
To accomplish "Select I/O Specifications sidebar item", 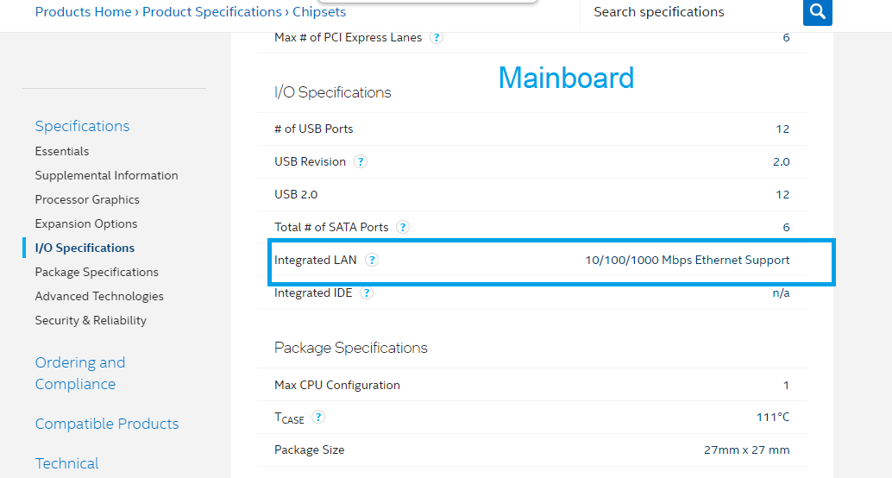I will [x=85, y=248].
